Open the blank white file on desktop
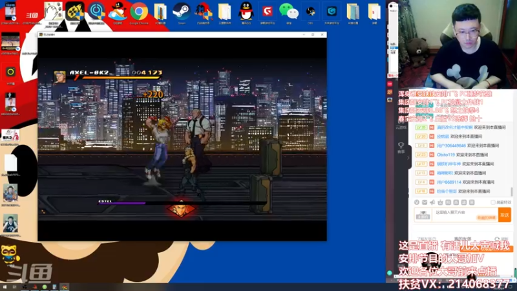 [x=10, y=163]
